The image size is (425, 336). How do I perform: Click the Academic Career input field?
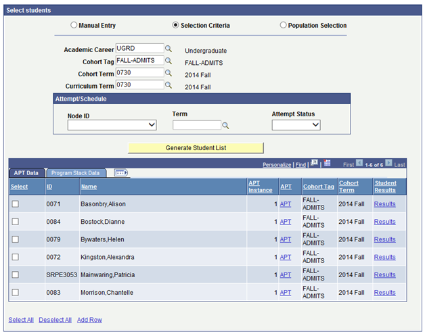pos(139,49)
